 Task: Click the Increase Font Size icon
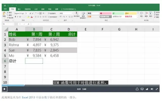click(x=30, y=13)
